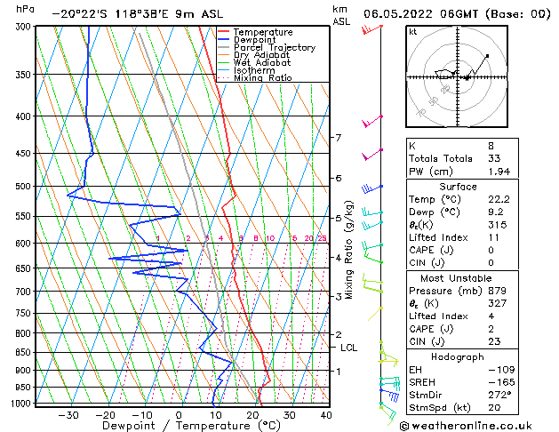Click the Dewpoint legend entry

(254, 40)
